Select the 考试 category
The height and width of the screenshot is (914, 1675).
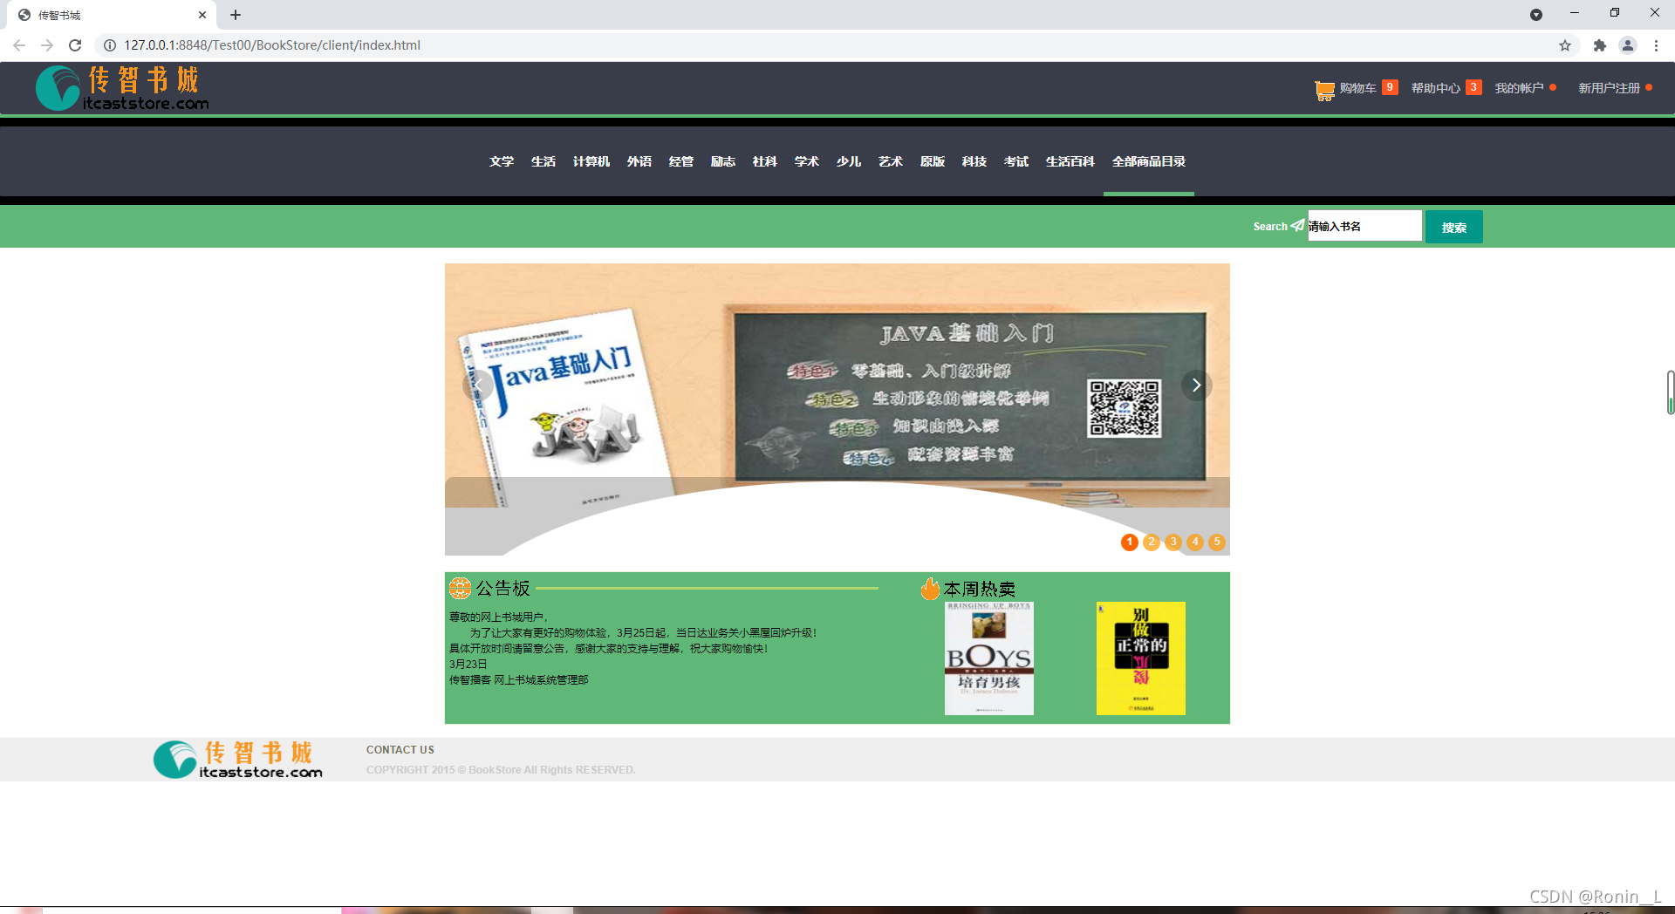(x=1016, y=161)
